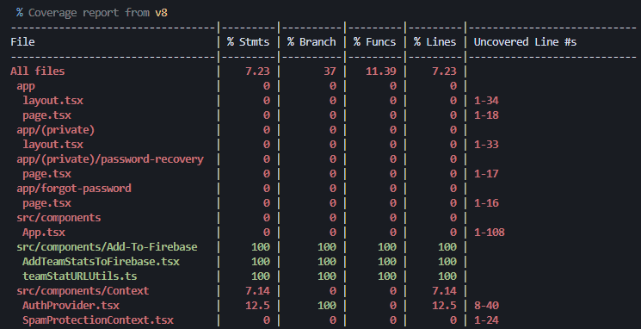
Task: Click the 7.14 lines value for src/components/Context
Action: (444, 291)
